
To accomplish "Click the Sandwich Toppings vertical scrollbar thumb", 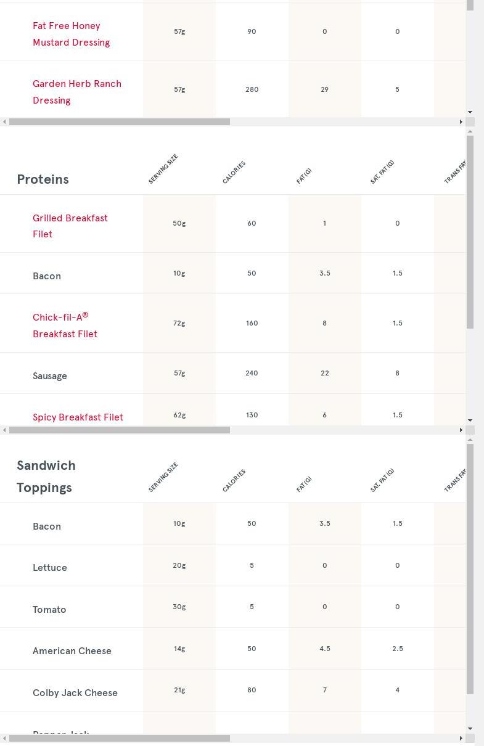I will 470,568.
